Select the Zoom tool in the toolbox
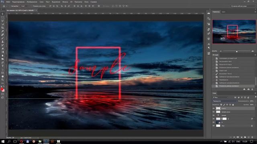 pos(2,80)
